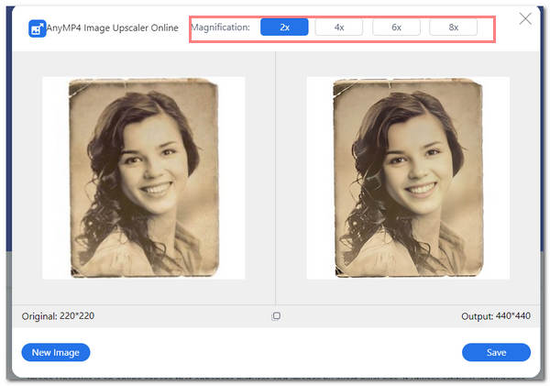Toggle the compare view icon between previews
The image size is (550, 386).
(276, 316)
